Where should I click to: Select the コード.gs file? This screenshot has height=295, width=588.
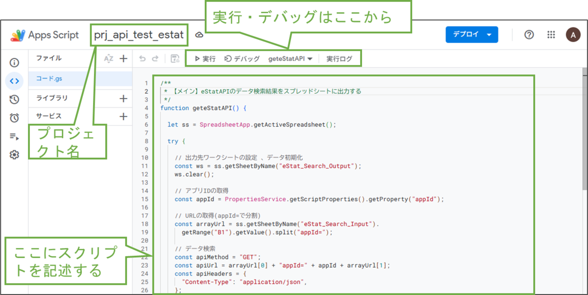click(x=80, y=78)
